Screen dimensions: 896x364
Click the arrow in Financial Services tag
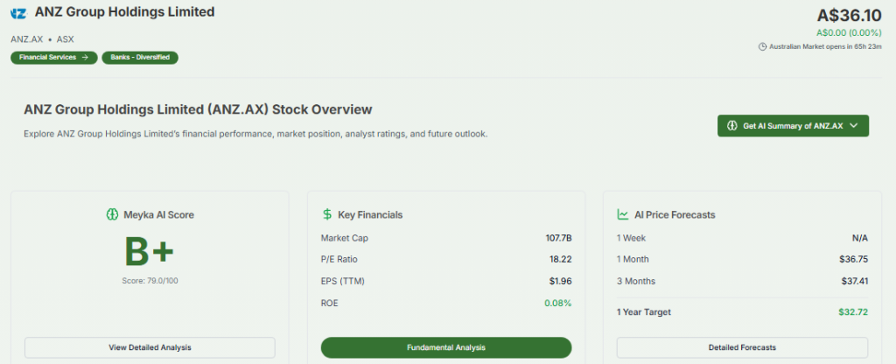pos(85,58)
